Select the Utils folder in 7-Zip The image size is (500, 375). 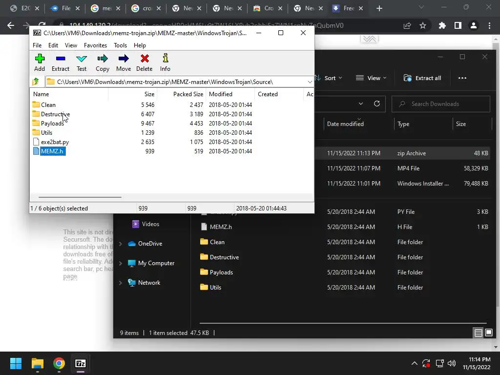click(46, 132)
